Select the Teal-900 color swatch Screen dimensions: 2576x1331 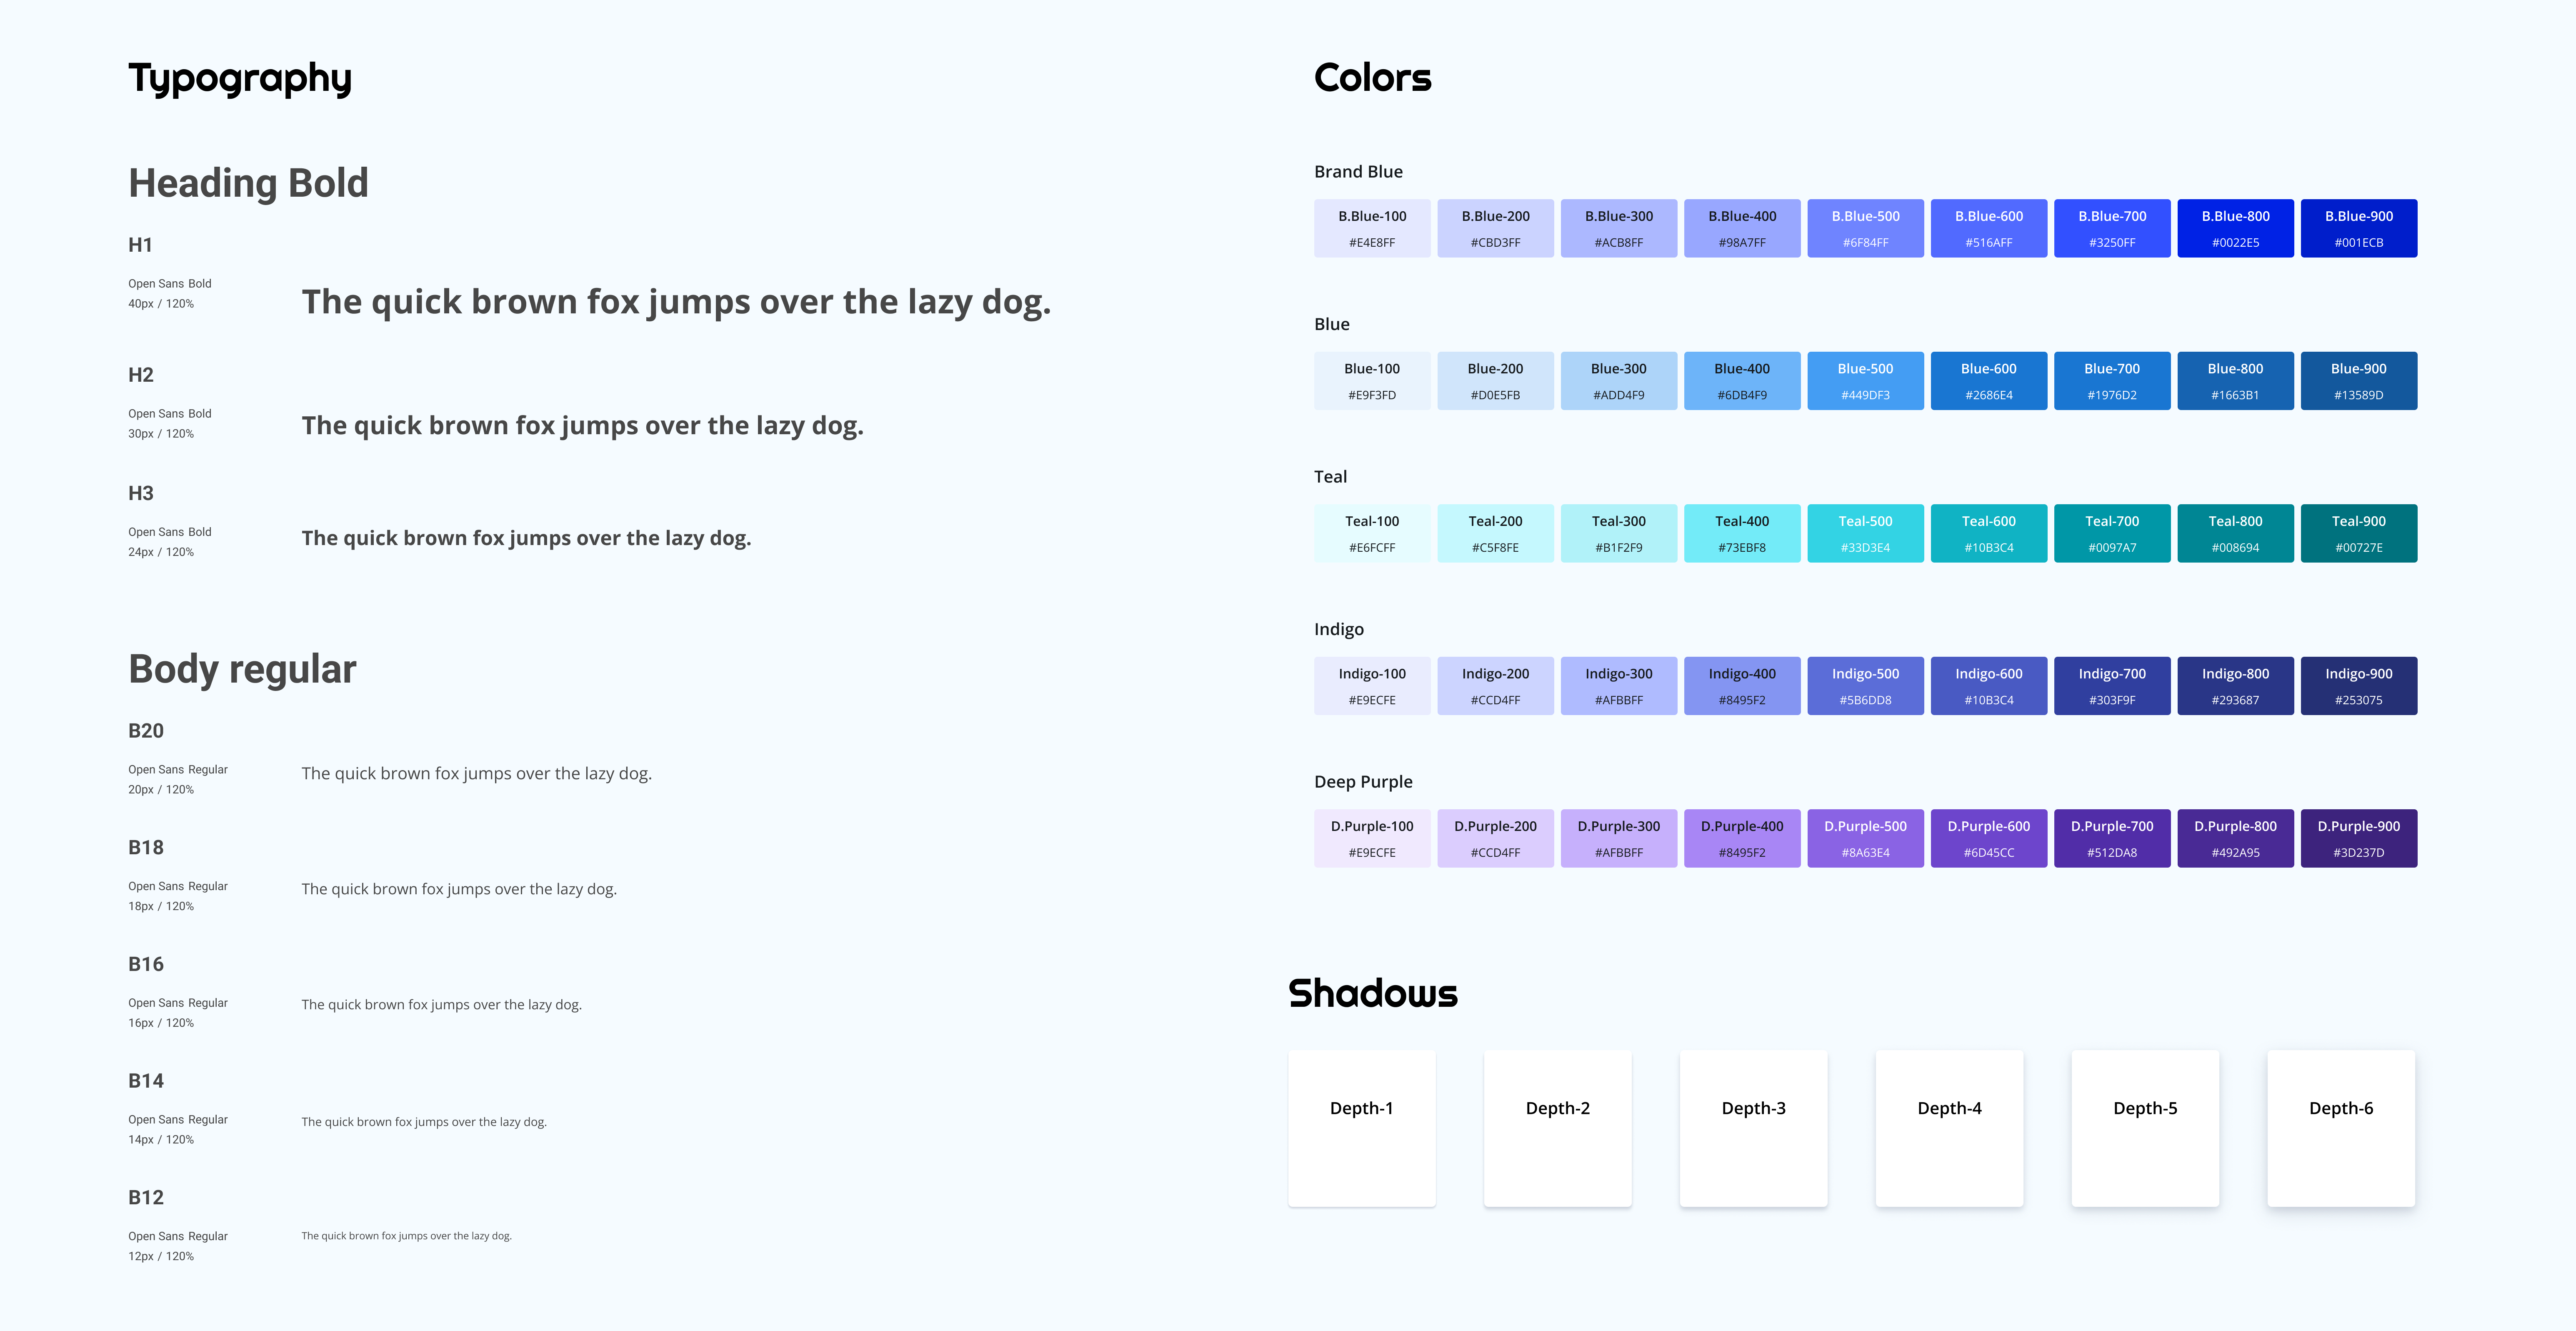pos(2358,533)
